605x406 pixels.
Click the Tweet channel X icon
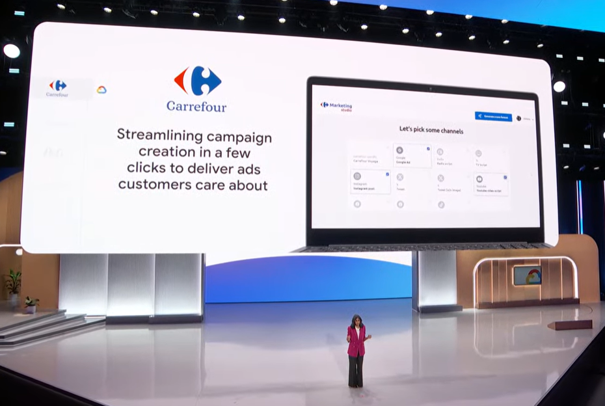coord(400,177)
